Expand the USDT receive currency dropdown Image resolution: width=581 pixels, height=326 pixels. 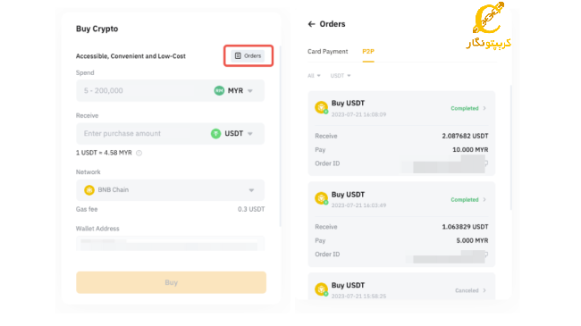[x=250, y=134]
